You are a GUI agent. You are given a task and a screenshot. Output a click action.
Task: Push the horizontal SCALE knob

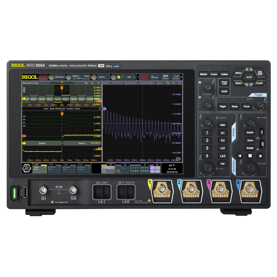click(x=251, y=167)
